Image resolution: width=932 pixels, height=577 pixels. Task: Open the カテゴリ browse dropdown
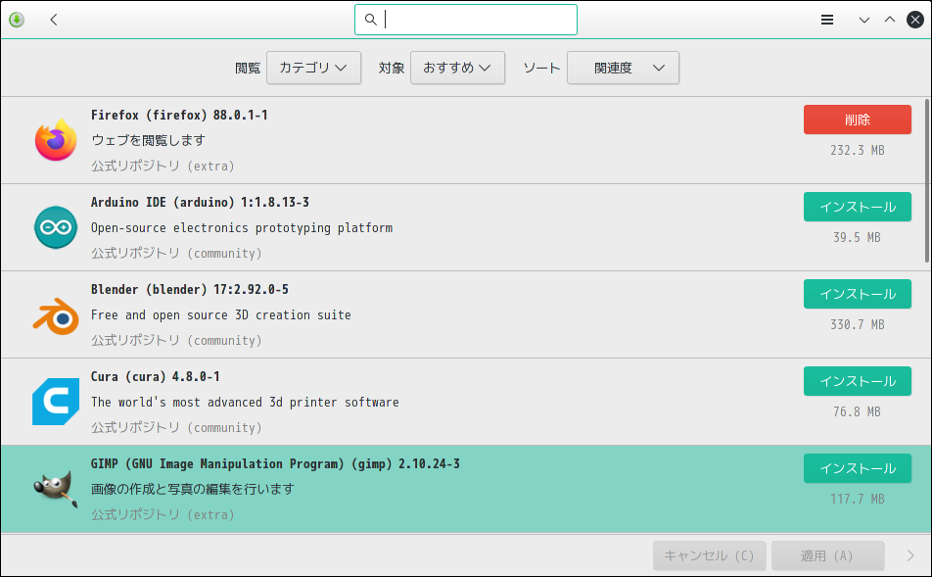point(314,68)
